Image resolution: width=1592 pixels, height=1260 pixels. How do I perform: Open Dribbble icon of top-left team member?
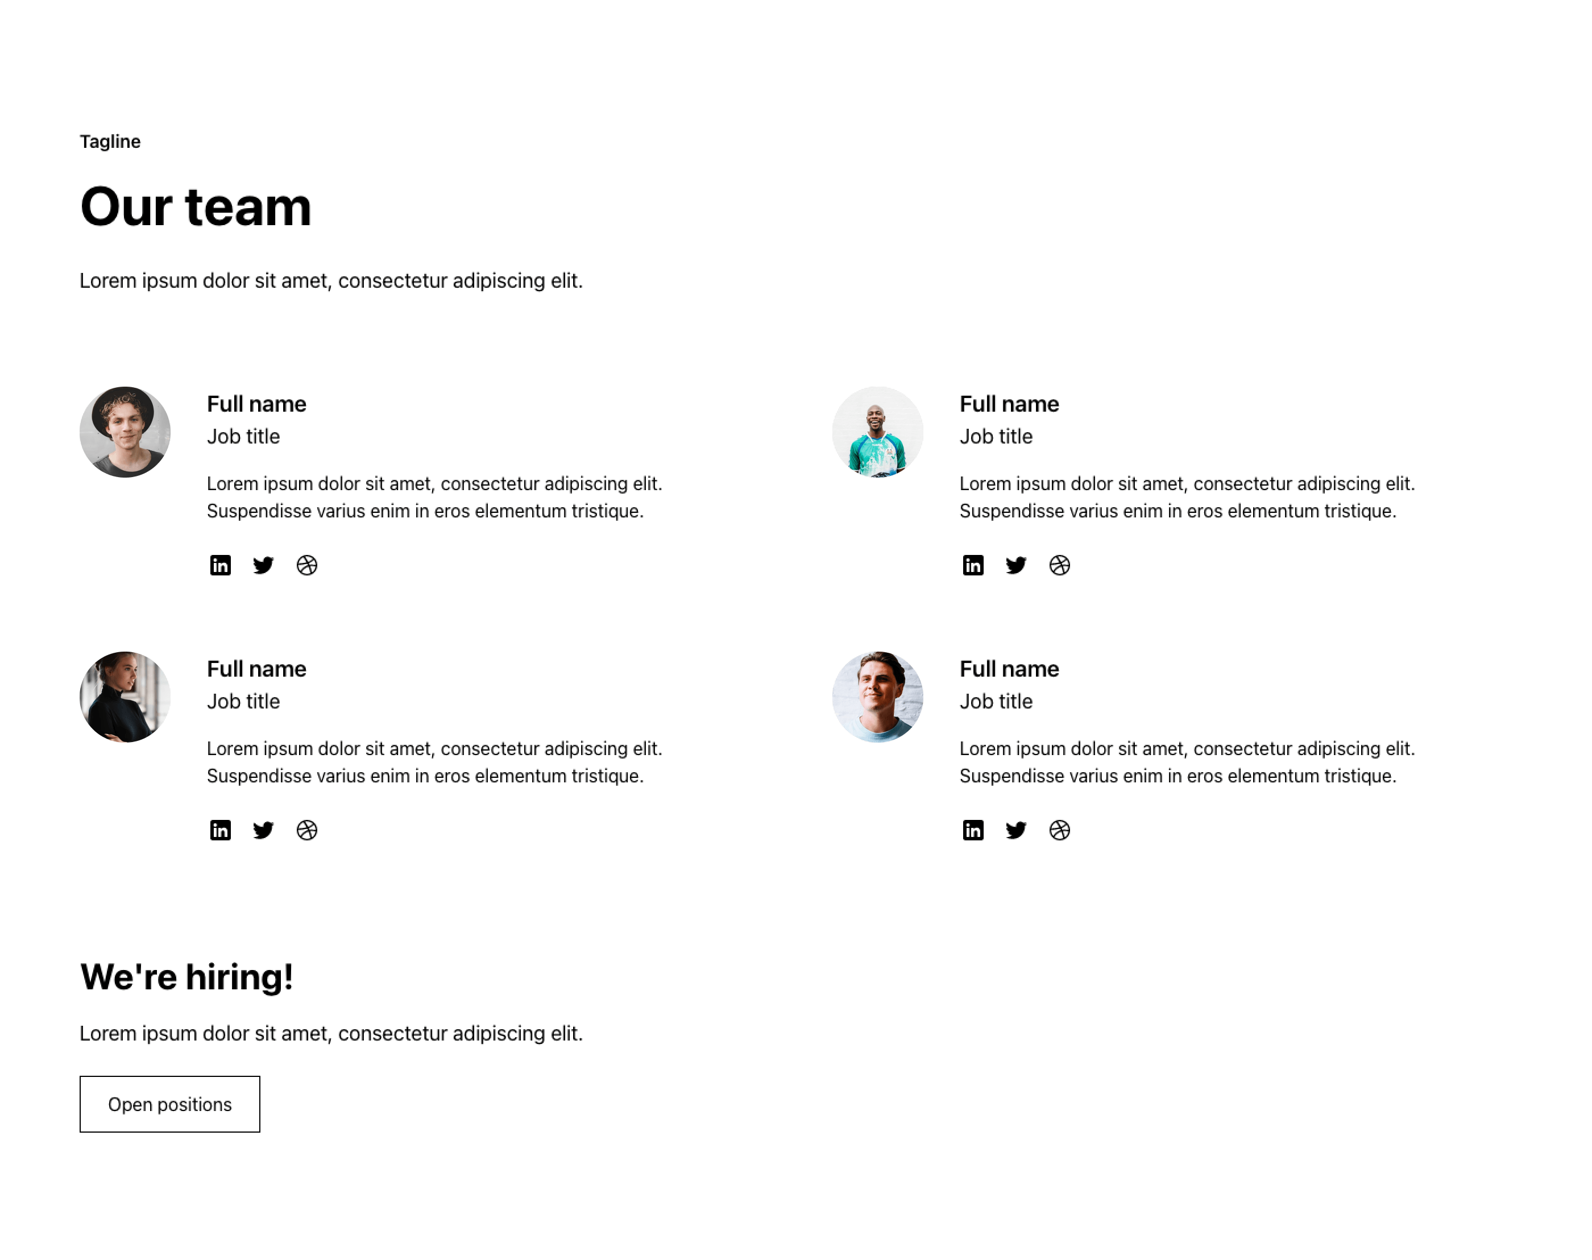(x=307, y=565)
